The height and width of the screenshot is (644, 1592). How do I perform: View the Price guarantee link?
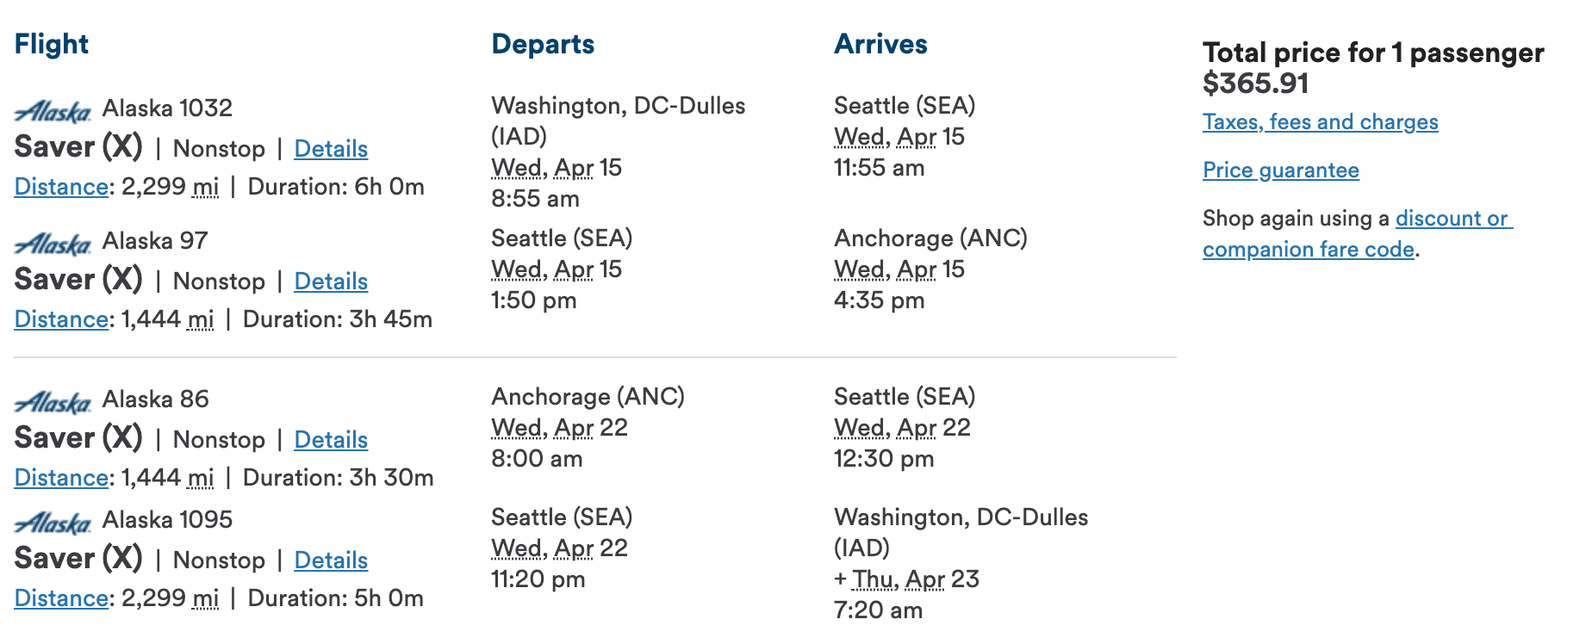(x=1280, y=170)
